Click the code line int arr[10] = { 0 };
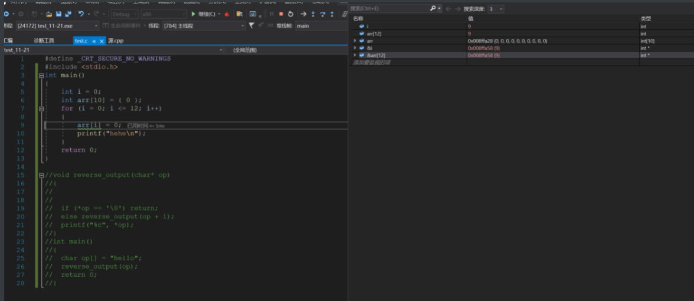Viewport: 694px width, 301px height. pyautogui.click(x=102, y=100)
